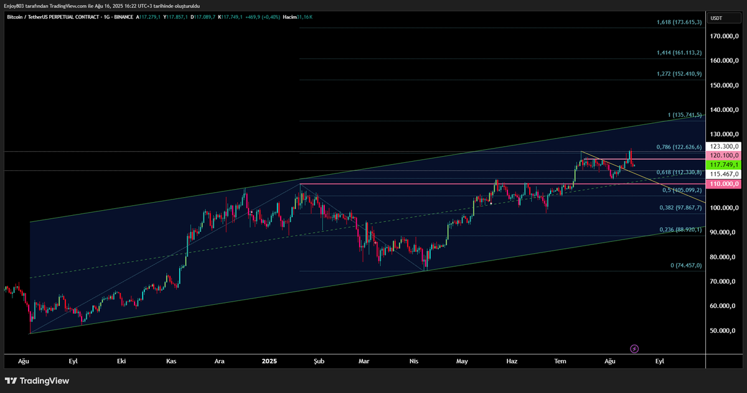
Task: Click 130.000,0 on the price axis
Action: [723, 134]
